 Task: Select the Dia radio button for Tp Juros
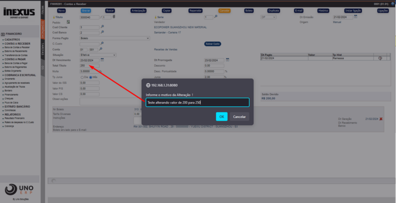click(82, 77)
